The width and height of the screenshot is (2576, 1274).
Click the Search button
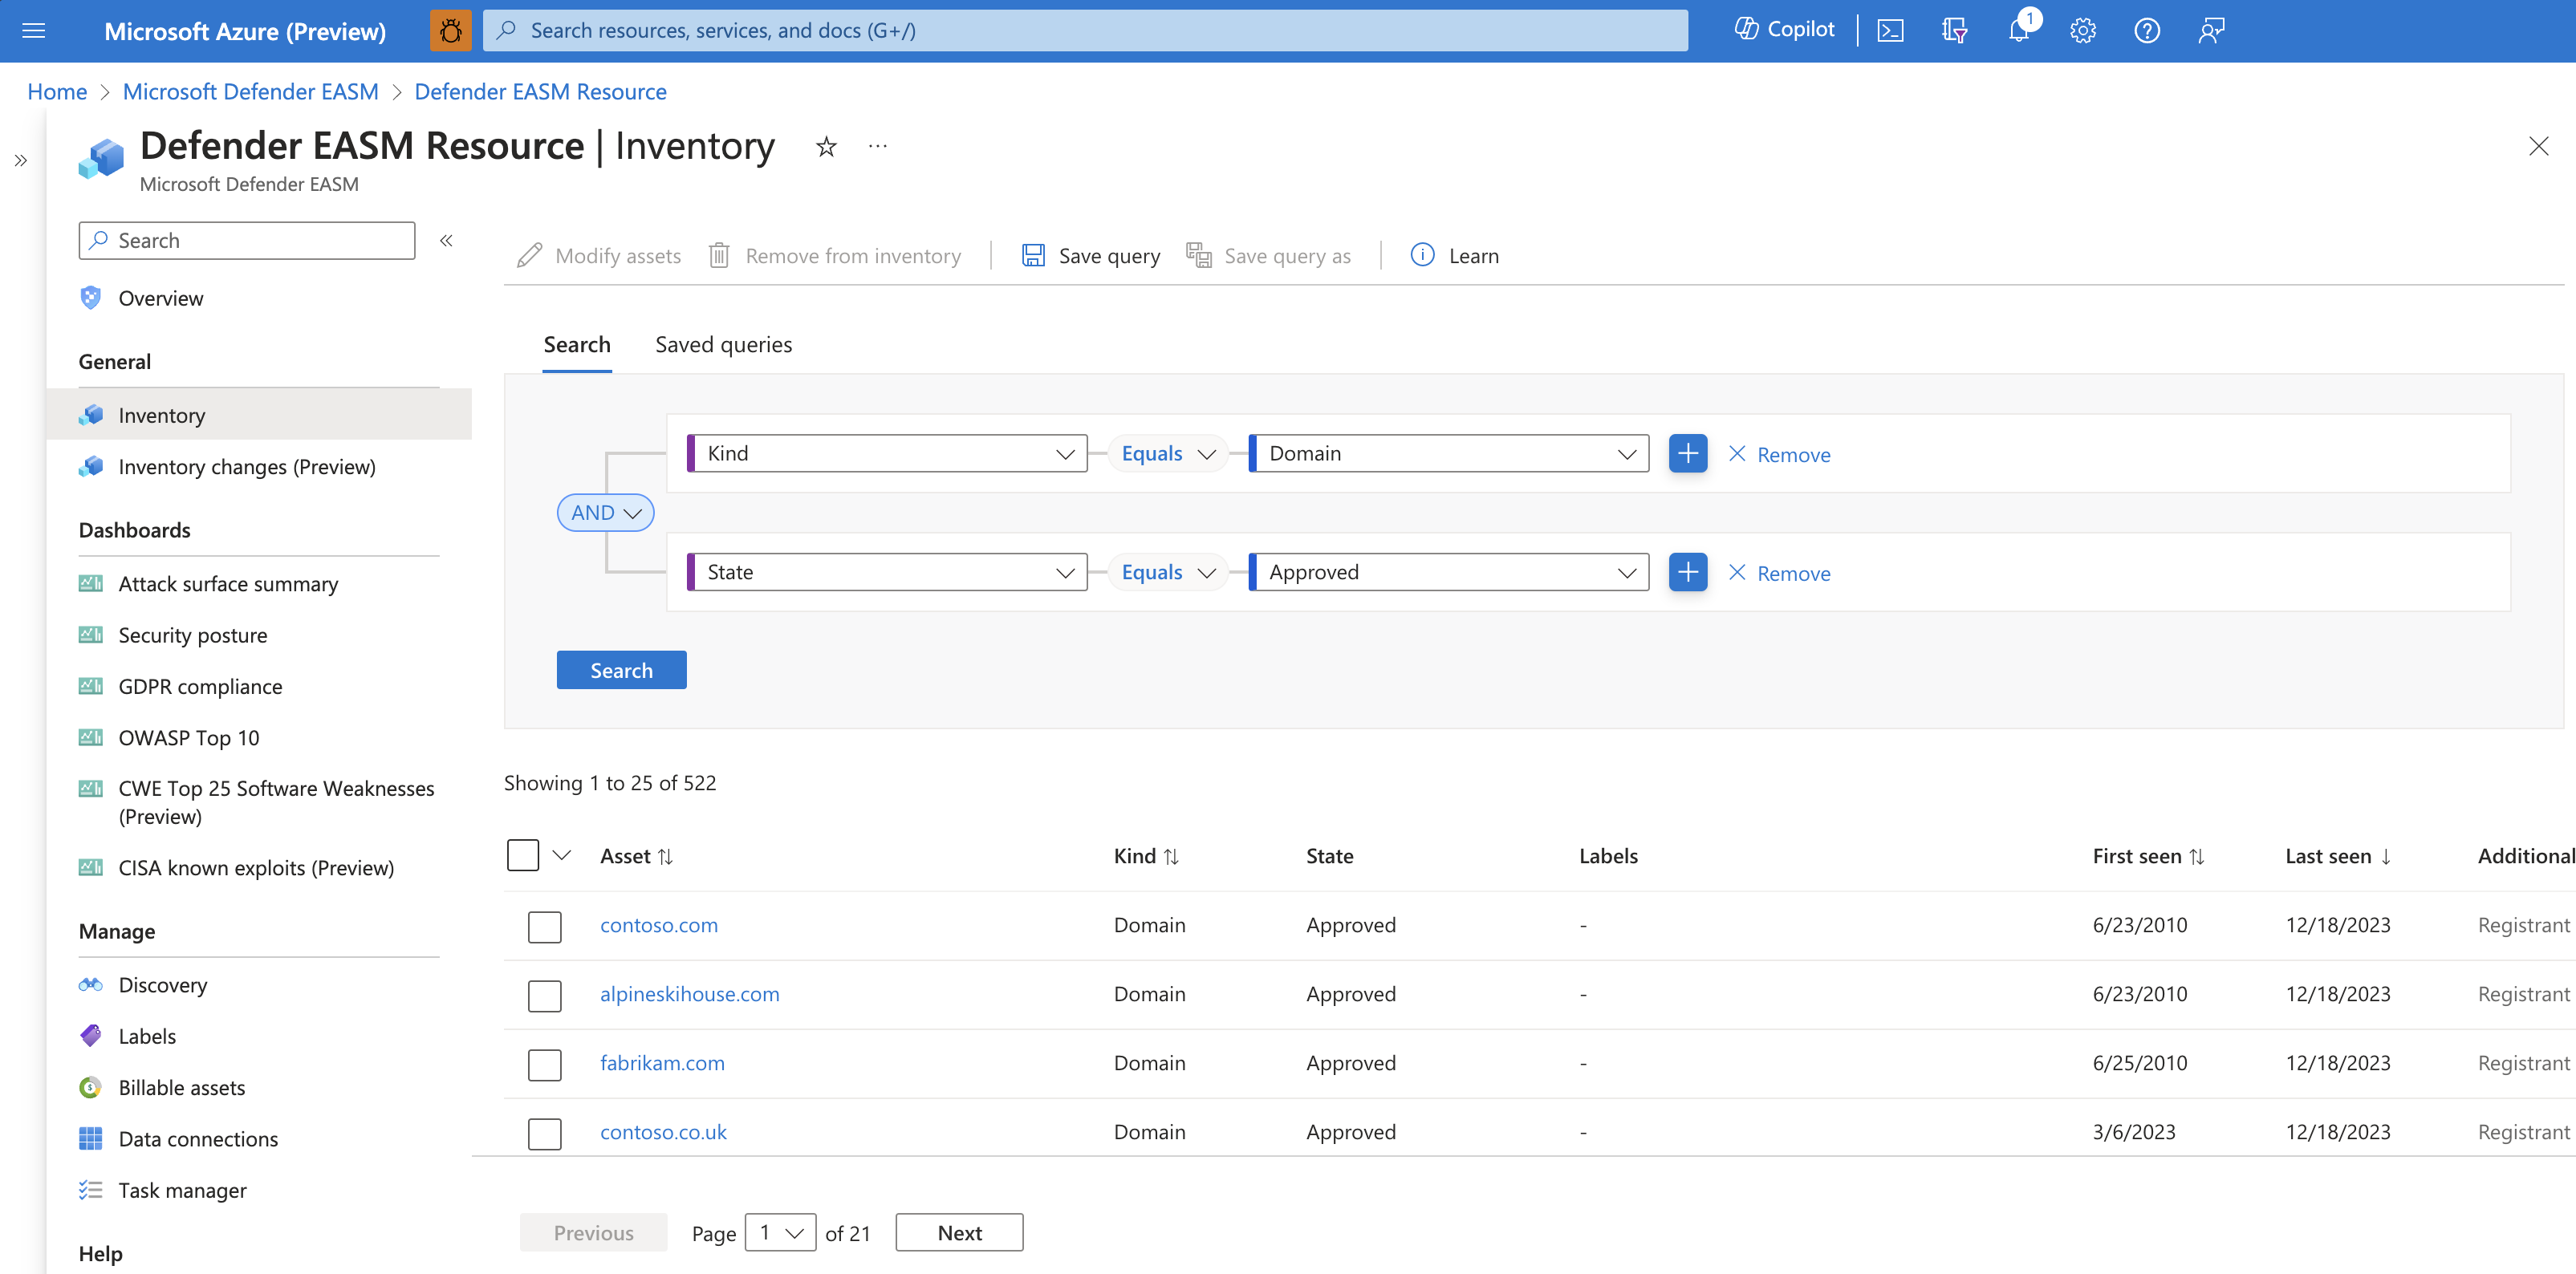tap(621, 668)
